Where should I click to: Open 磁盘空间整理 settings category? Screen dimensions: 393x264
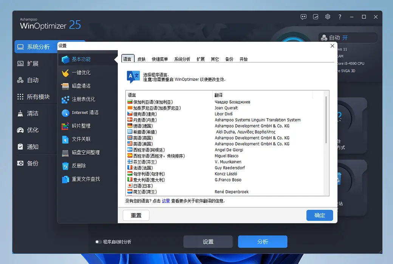pyautogui.click(x=87, y=152)
